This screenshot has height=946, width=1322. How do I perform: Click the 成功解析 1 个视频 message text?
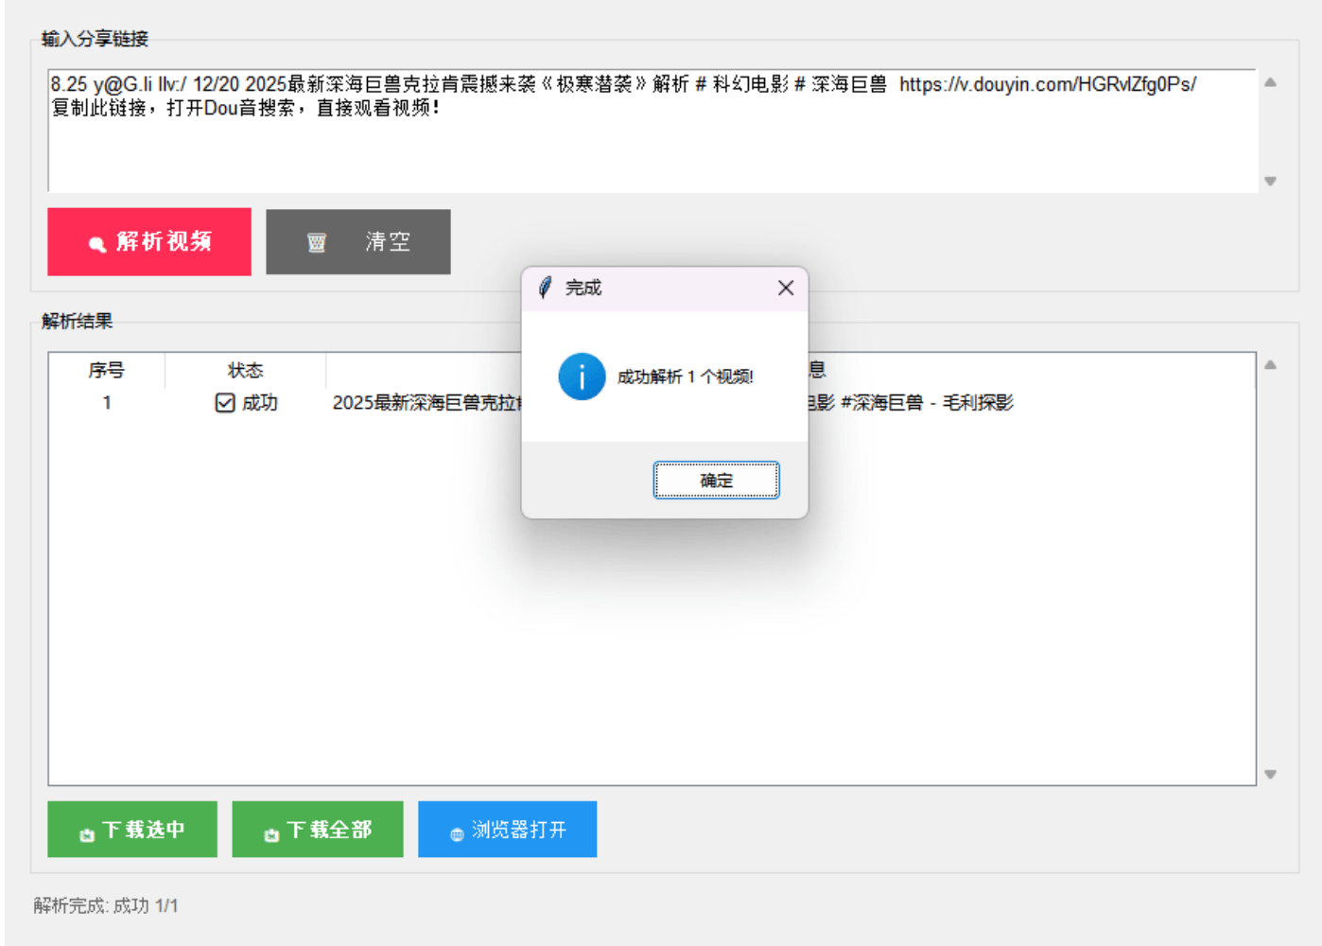[685, 377]
